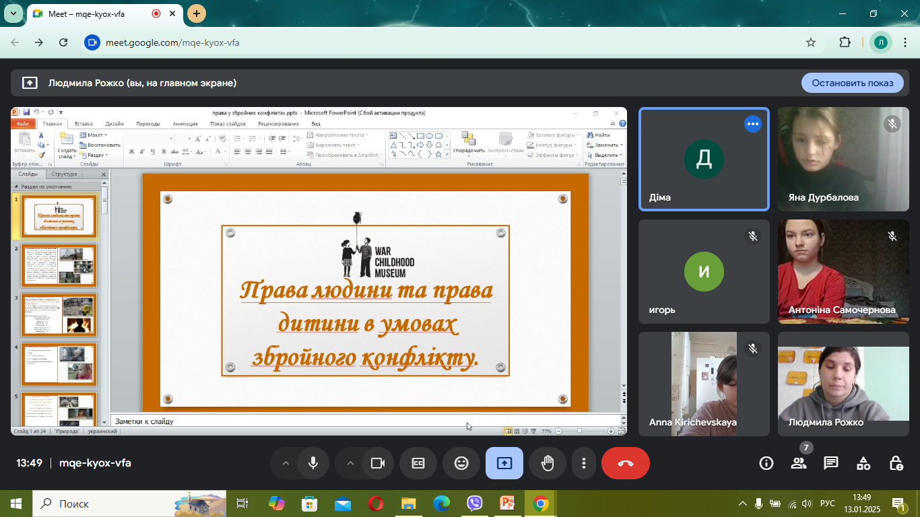920x517 pixels.
Task: Select slide 4 thumbnail
Action: pos(59,364)
